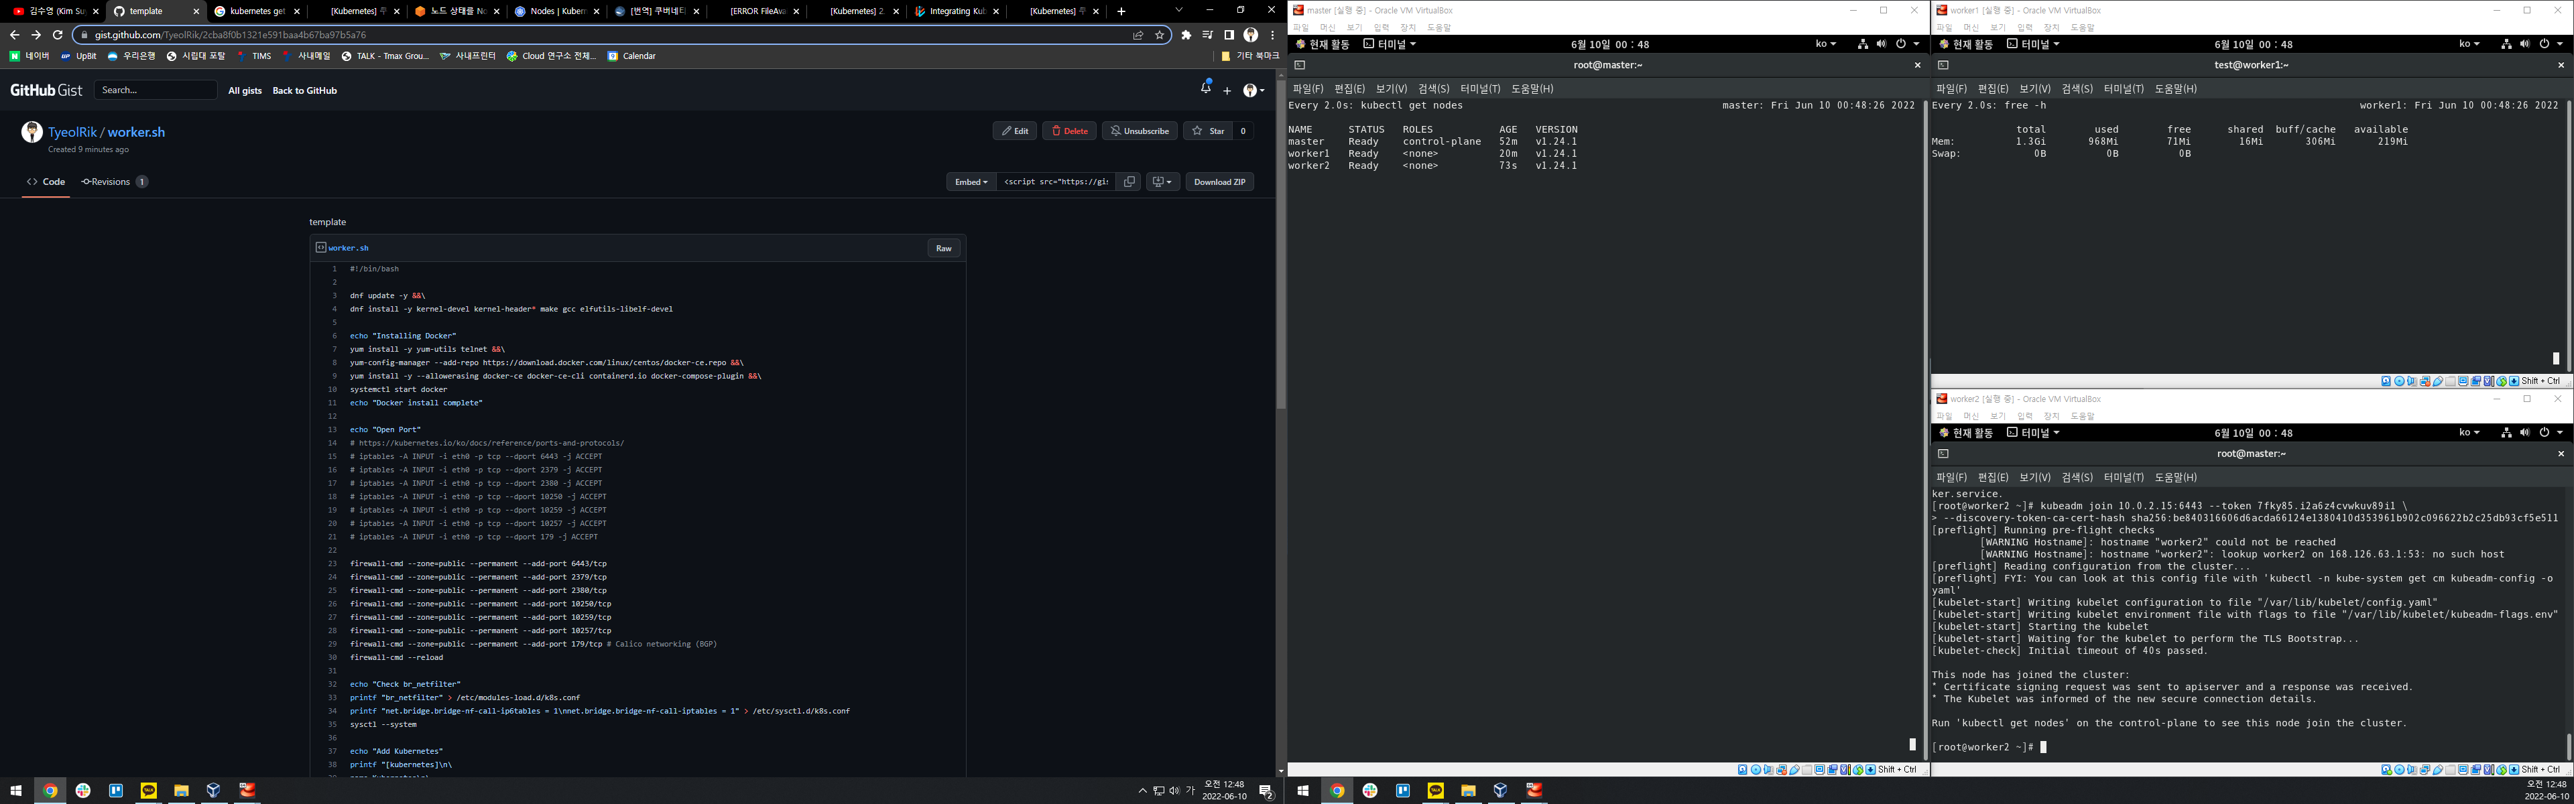Click the Download ZIP button

coord(1219,182)
